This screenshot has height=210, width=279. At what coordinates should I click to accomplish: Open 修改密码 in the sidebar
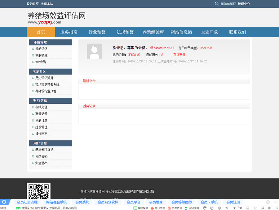click(x=41, y=156)
